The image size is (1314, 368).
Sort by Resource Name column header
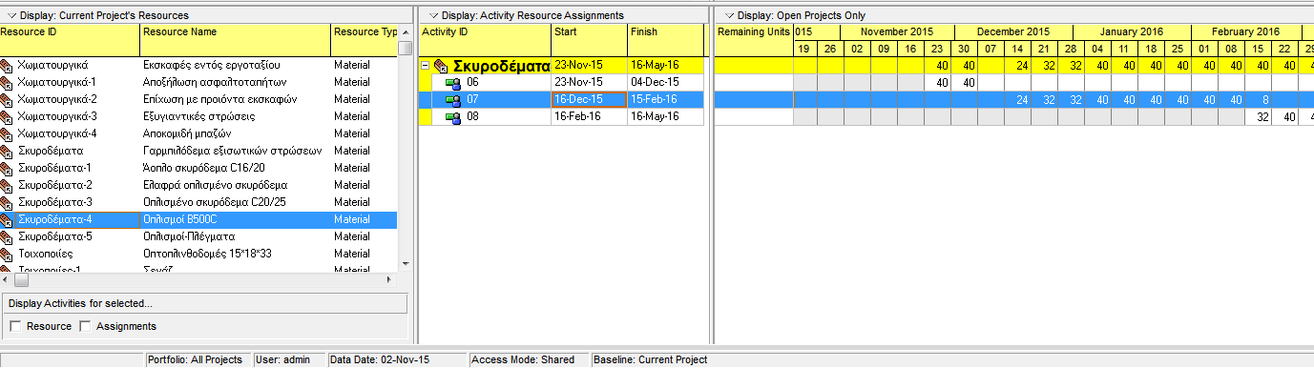pyautogui.click(x=235, y=40)
